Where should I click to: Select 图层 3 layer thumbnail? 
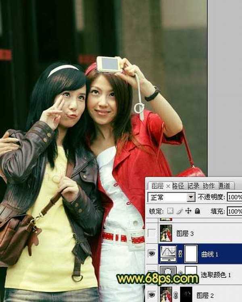(166, 233)
